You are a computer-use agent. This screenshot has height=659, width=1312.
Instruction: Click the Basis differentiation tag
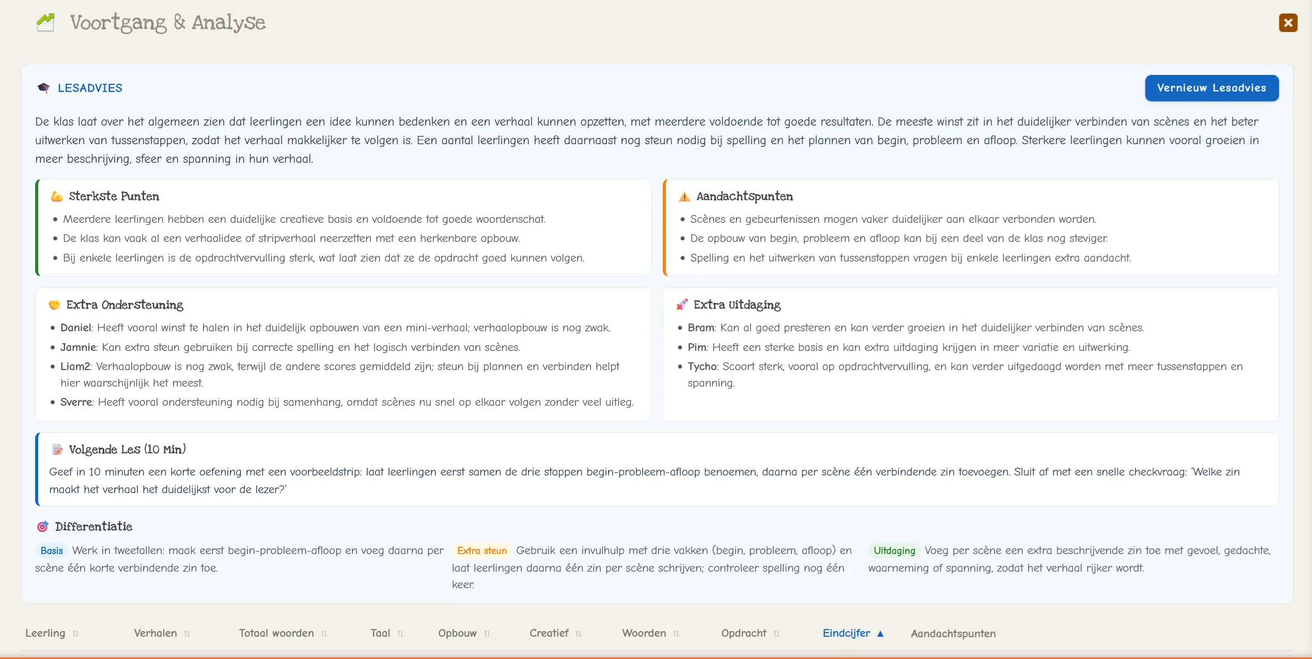tap(52, 550)
